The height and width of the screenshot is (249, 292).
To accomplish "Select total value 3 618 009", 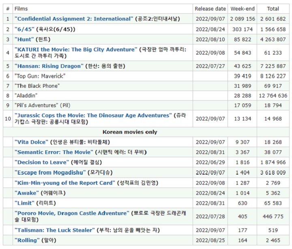I will (x=273, y=173).
